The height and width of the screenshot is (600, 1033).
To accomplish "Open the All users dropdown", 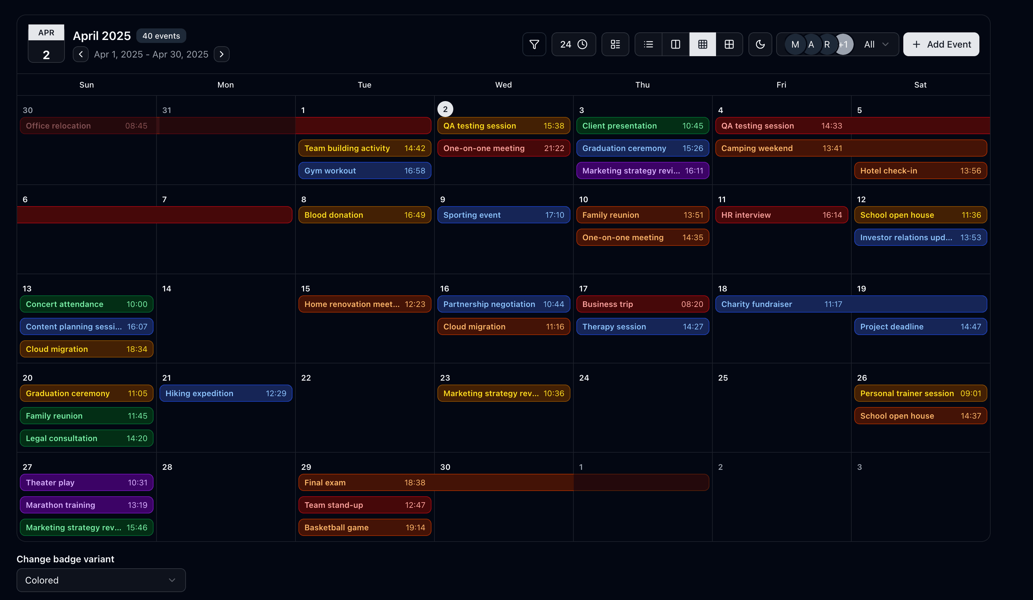I will point(876,44).
